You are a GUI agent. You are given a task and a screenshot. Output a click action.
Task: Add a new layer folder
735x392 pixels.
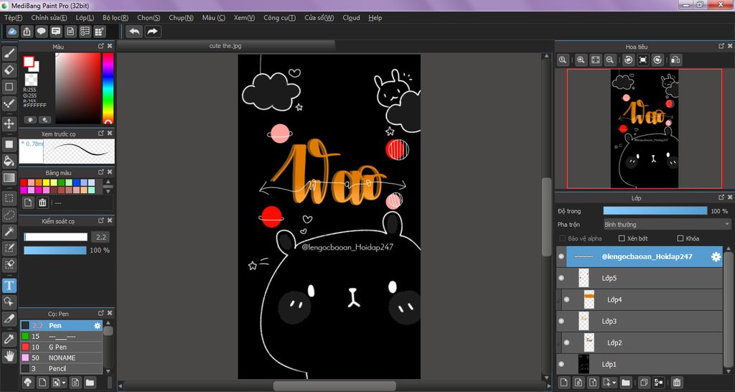pyautogui.click(x=626, y=383)
